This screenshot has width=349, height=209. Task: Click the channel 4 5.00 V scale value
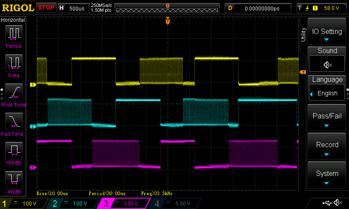[183, 203]
